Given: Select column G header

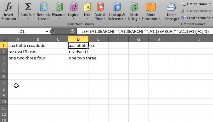Looking at the screenshot, I should pyautogui.click(x=138, y=39).
